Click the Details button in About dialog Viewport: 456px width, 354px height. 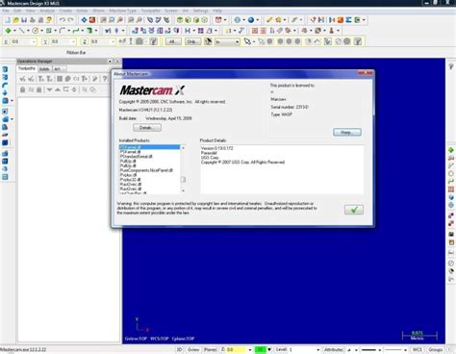coord(147,128)
